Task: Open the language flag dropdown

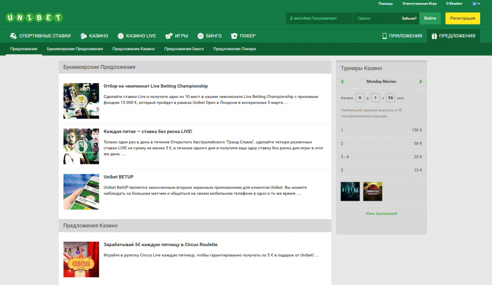Action: tap(476, 4)
